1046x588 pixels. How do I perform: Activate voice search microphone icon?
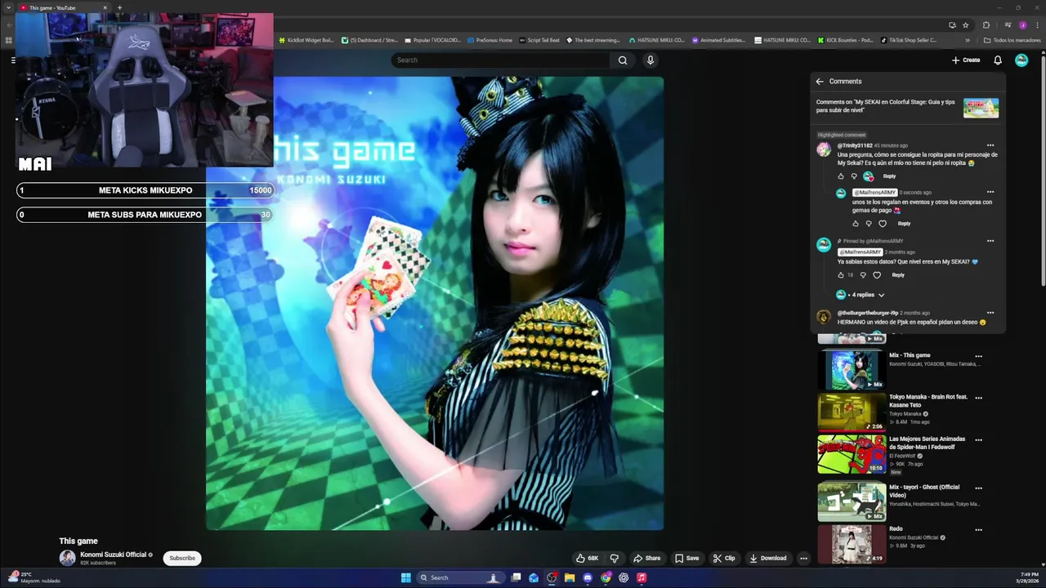click(x=650, y=60)
